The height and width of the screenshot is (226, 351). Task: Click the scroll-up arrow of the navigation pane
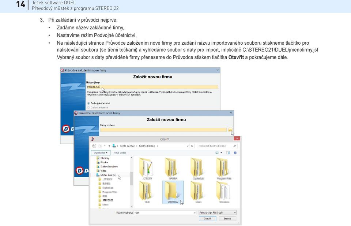coord(132,158)
